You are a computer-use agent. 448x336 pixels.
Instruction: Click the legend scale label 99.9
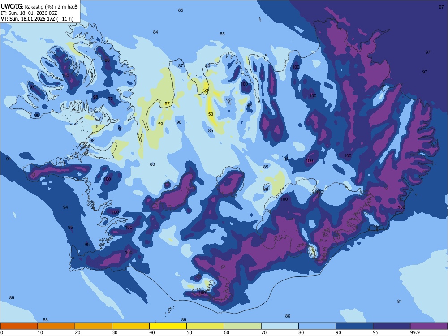tap(414, 332)
